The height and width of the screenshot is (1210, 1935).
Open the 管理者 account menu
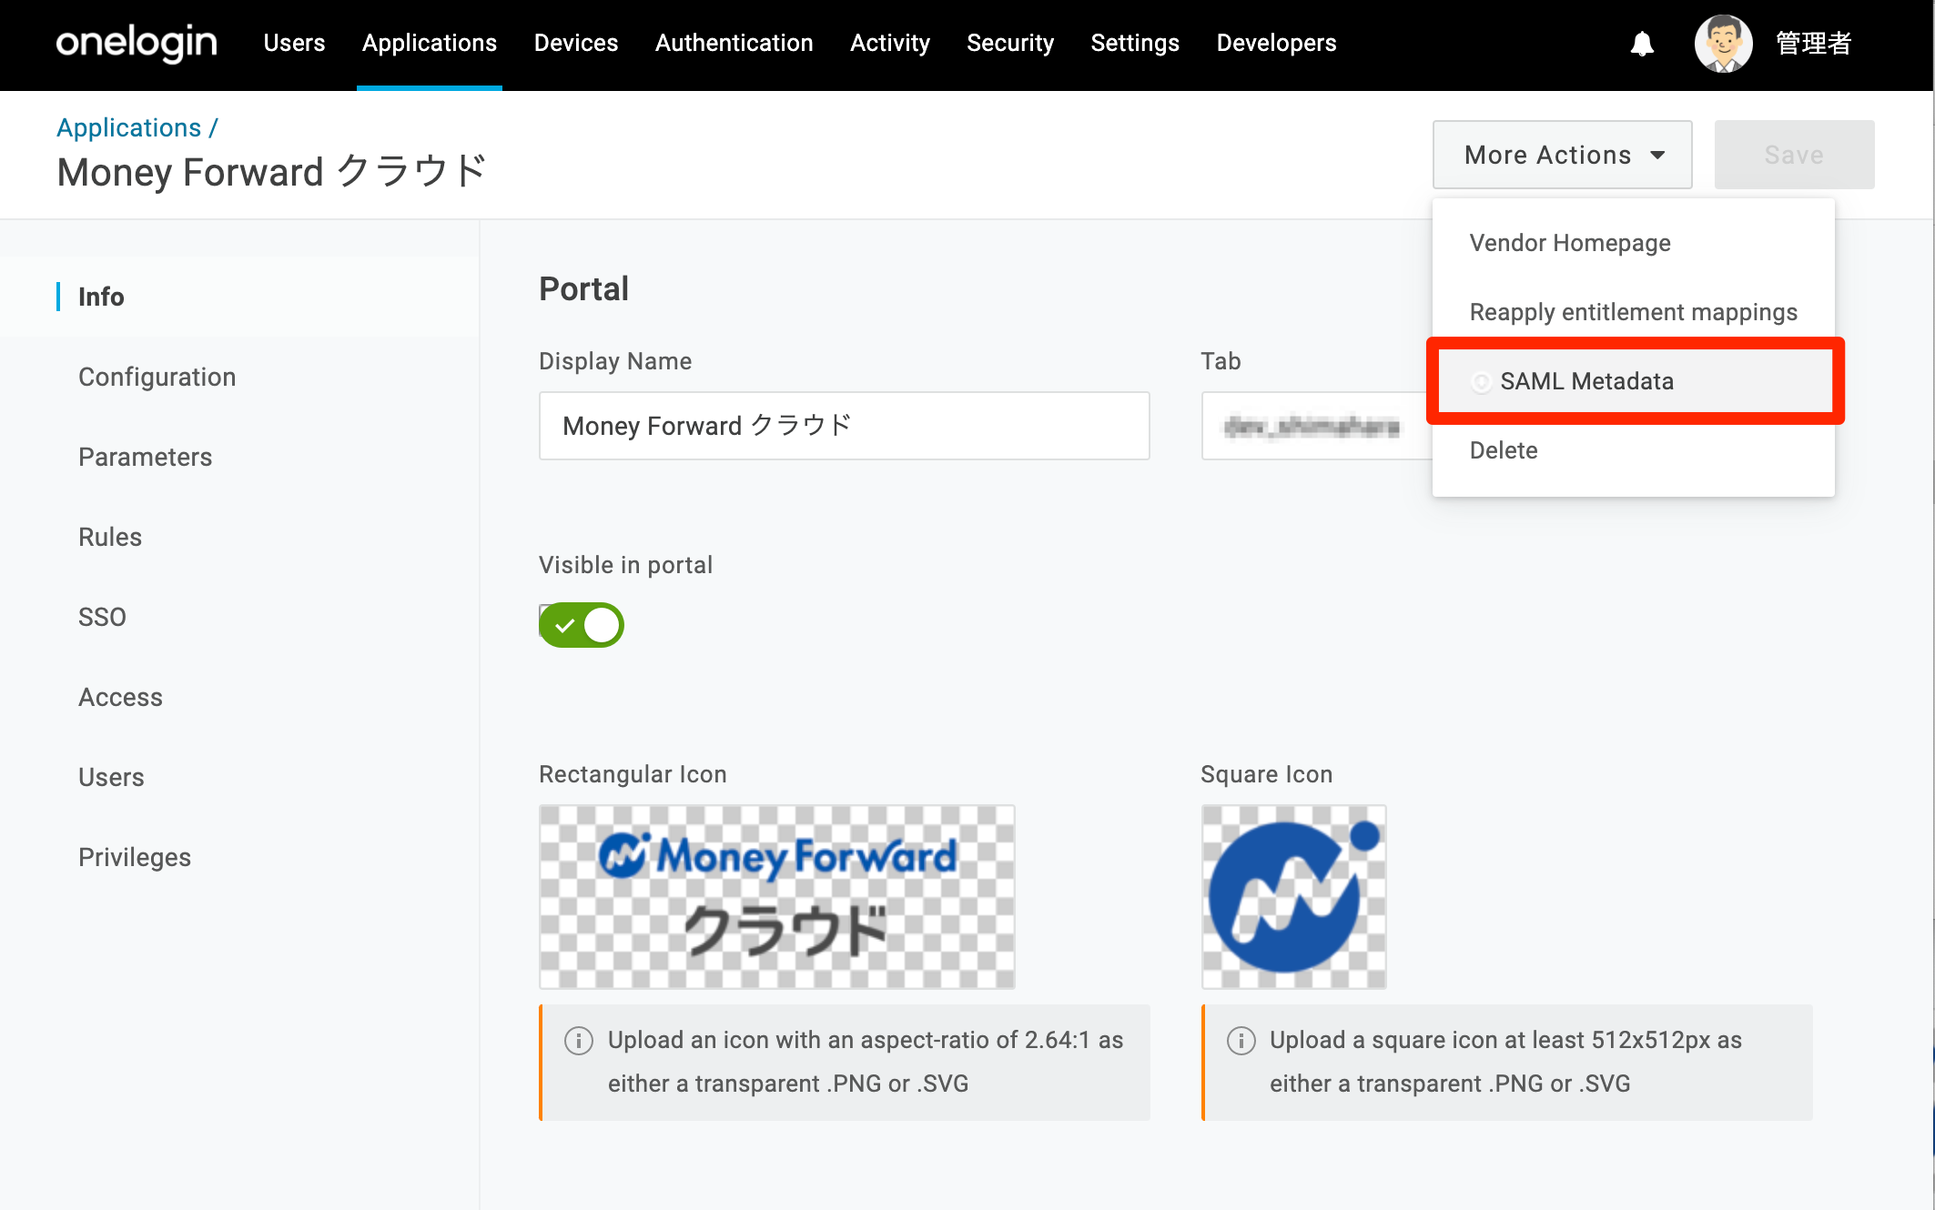coord(1814,44)
